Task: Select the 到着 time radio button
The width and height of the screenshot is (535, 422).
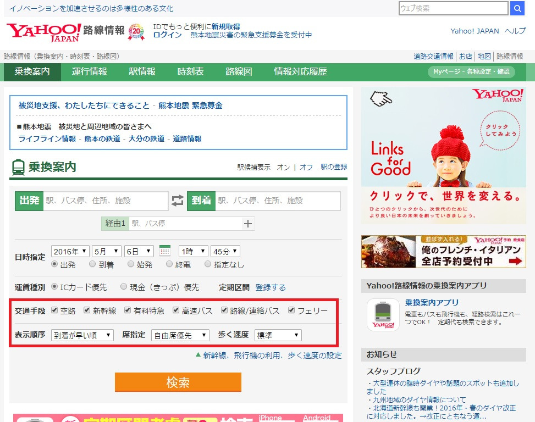Action: click(92, 264)
